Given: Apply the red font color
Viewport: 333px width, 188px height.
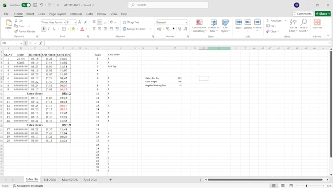Looking at the screenshot, I should point(82,29).
